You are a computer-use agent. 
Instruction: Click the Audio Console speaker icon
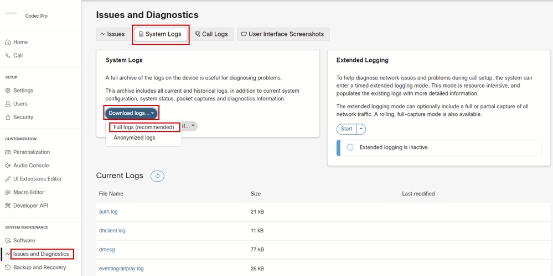coord(8,166)
